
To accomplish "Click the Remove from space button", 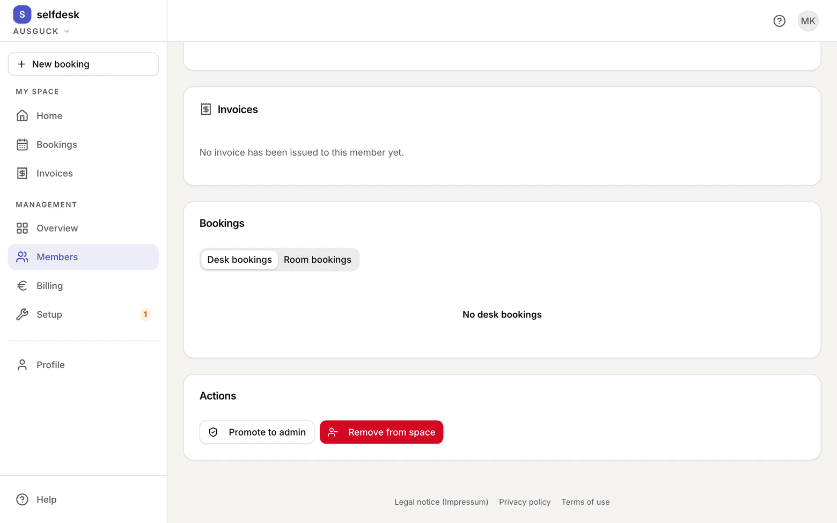I will coord(381,432).
